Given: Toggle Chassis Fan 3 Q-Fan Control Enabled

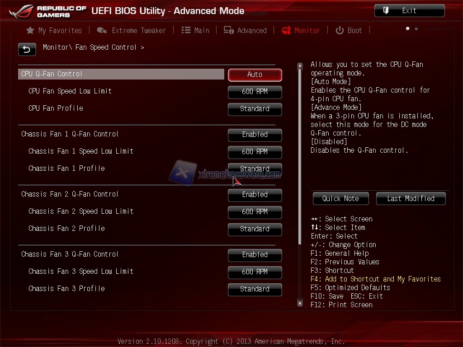Looking at the screenshot, I should pyautogui.click(x=255, y=255).
